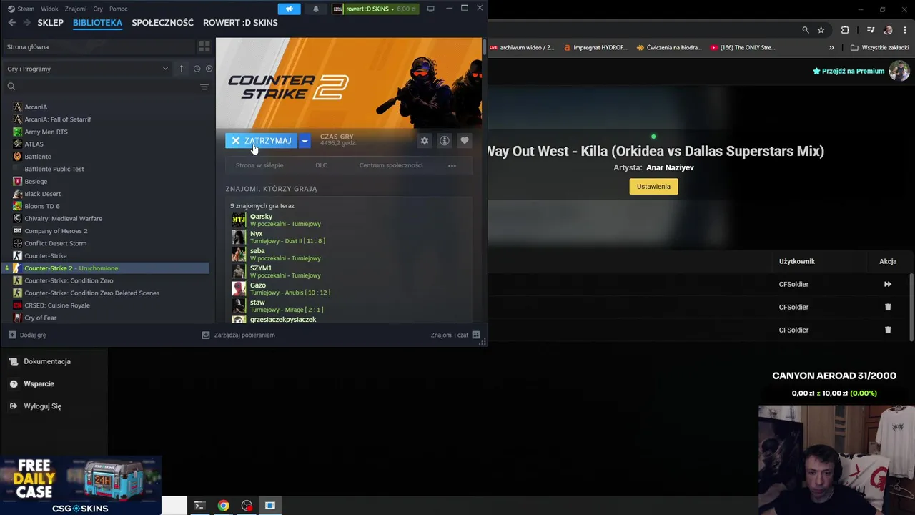Viewport: 915px width, 515px height.
Task: Open Counter-Strike 2 settings gear
Action: tap(425, 141)
